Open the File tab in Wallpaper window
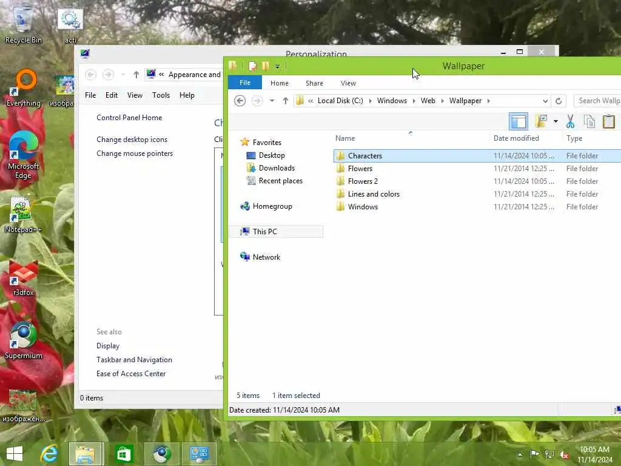 click(245, 83)
